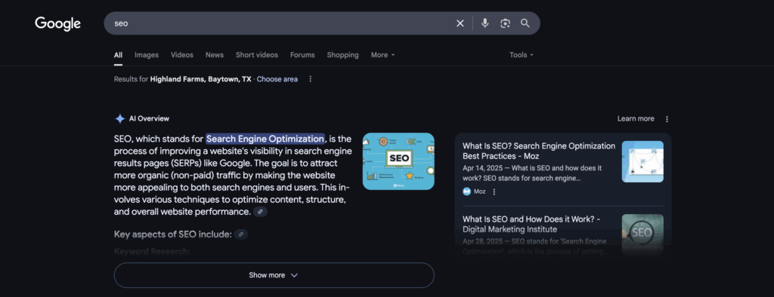Click the Google logo
Screen dimensions: 774x297
pos(57,23)
